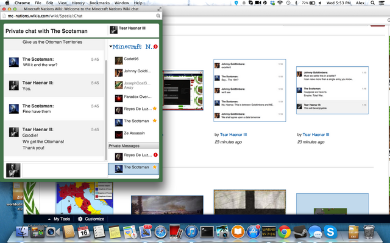Open the desktop screenshot thumbnail
The height and width of the screenshot is (243, 390).
point(183,90)
